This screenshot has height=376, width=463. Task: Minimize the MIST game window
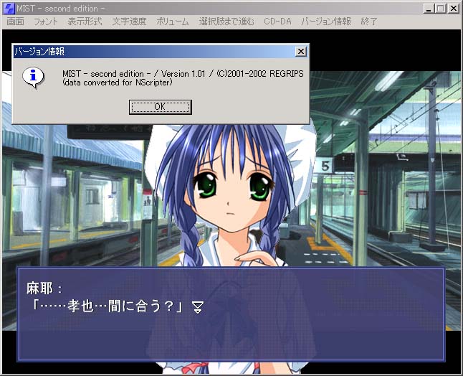pos(429,9)
